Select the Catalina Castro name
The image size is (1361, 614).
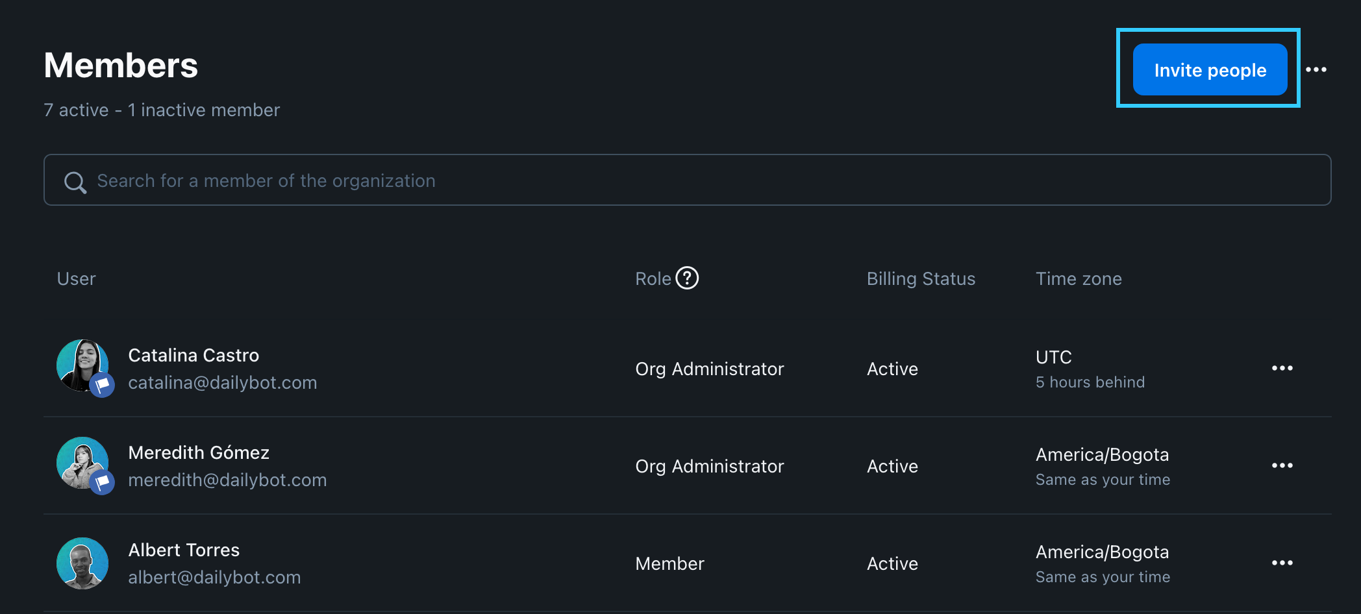(194, 355)
